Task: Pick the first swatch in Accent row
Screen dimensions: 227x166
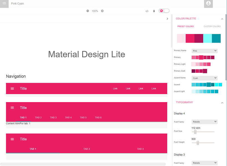Action: click(x=193, y=85)
